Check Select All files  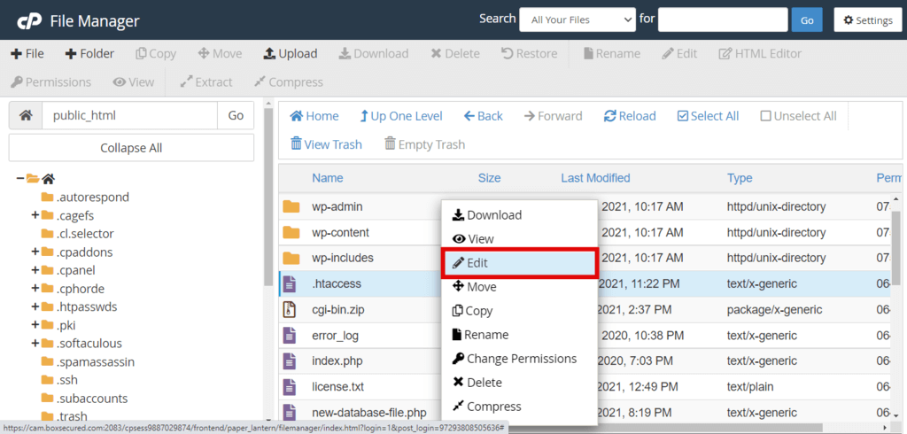tap(708, 116)
